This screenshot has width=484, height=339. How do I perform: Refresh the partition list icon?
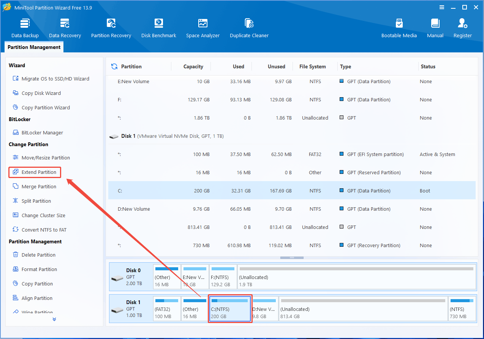coord(114,66)
